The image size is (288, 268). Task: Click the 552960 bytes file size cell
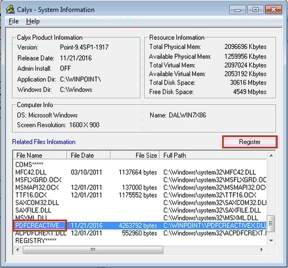[139, 233]
